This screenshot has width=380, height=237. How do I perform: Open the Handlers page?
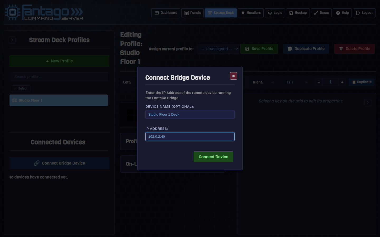coord(251,13)
